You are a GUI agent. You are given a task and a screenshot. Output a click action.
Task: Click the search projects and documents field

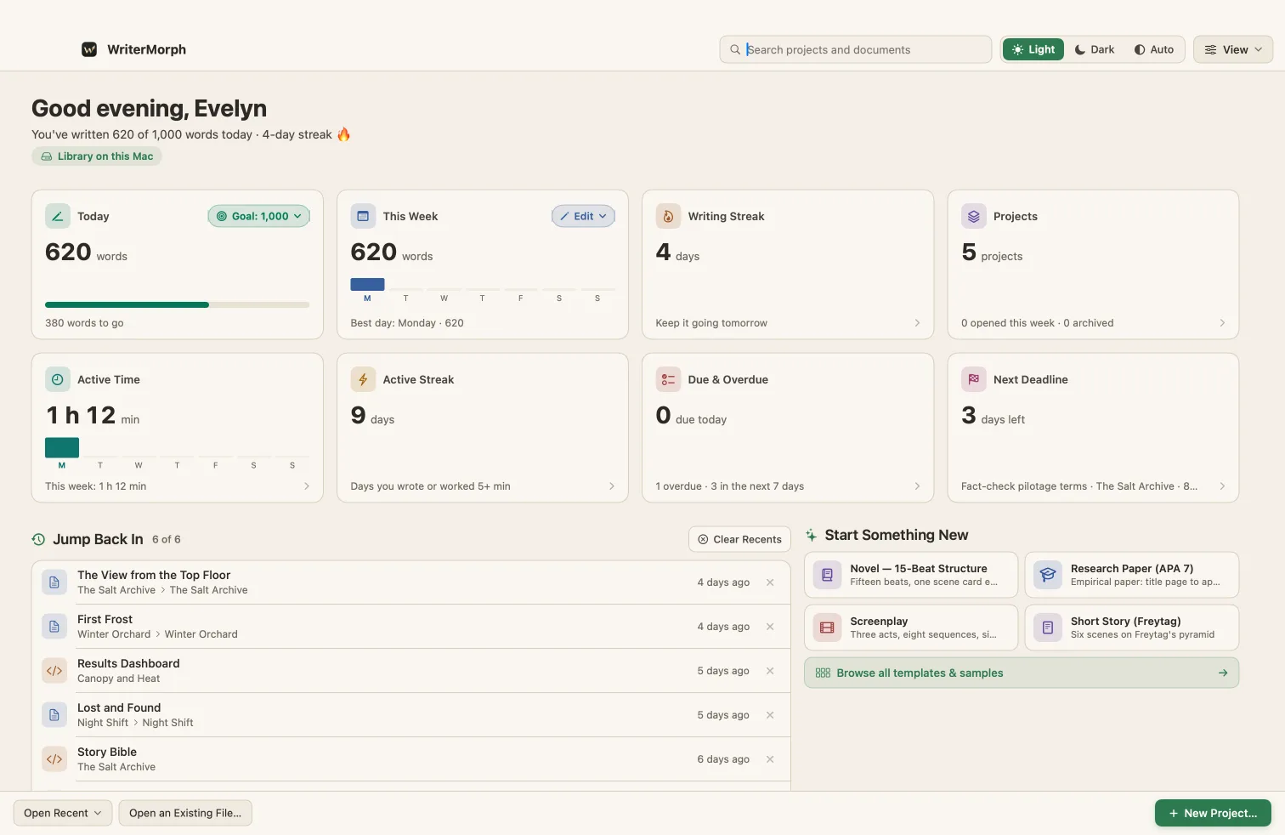point(856,49)
